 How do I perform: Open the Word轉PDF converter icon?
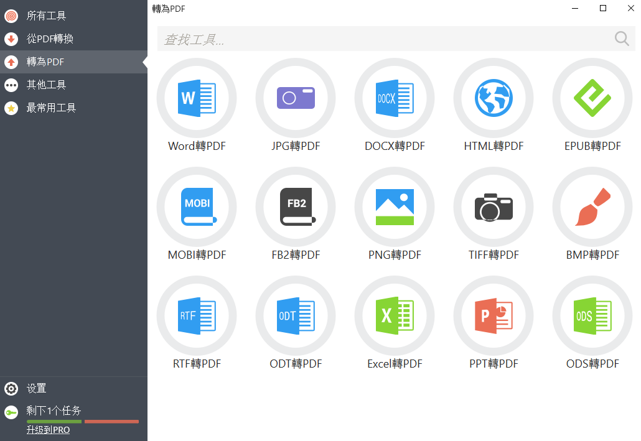coord(197,98)
